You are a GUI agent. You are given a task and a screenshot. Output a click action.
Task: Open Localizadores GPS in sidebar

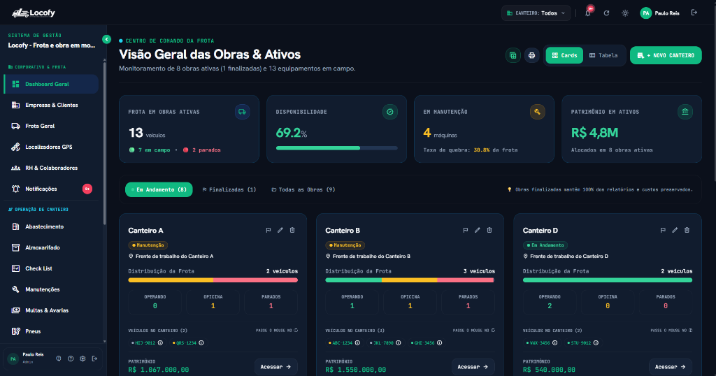click(50, 147)
